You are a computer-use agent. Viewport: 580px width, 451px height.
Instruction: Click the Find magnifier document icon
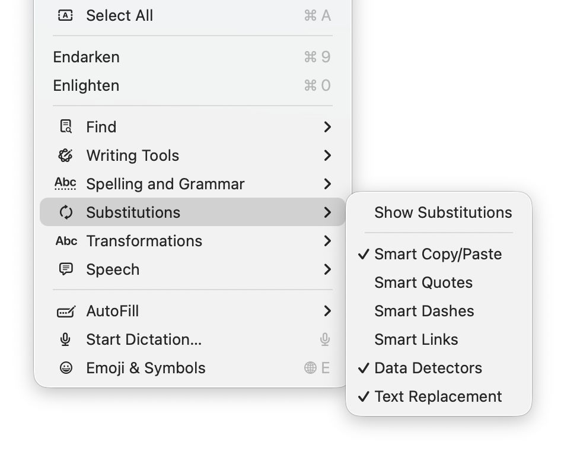click(x=65, y=127)
